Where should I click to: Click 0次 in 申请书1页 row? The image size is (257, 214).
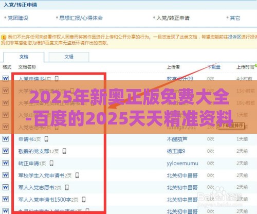[x=211, y=139]
